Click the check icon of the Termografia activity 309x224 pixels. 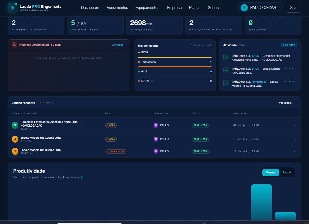(226, 83)
